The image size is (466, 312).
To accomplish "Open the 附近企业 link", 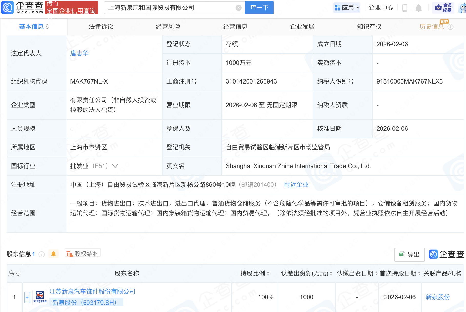I will pos(296,185).
